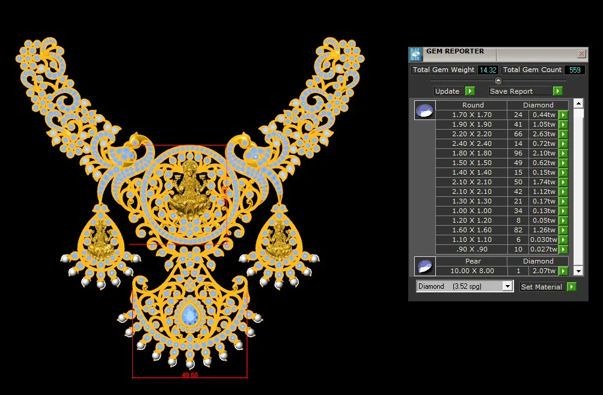This screenshot has width=603, height=395.
Task: Click green arrow for Pear 10.00 X 8.00 row
Action: (563, 271)
